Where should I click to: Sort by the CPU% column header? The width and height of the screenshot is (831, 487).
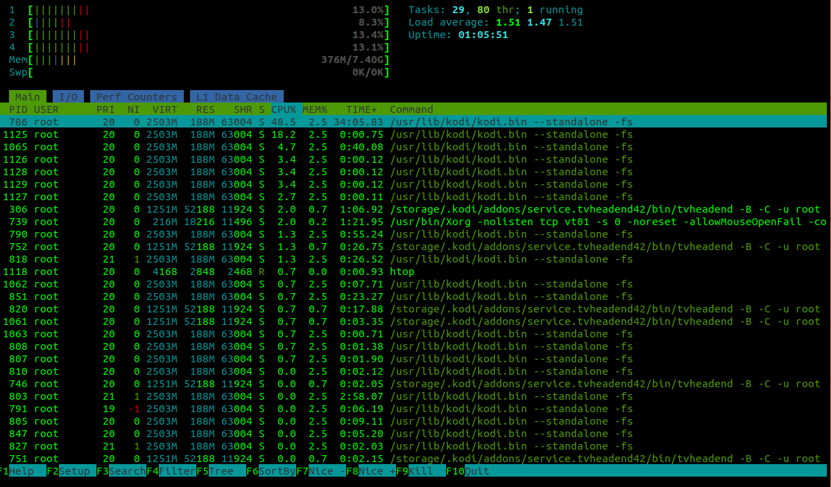coord(283,109)
